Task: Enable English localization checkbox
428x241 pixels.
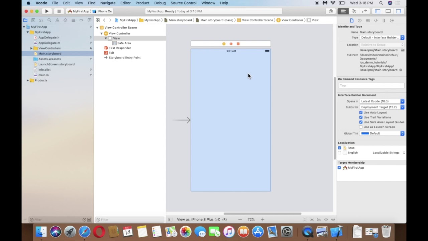Action: click(339, 153)
